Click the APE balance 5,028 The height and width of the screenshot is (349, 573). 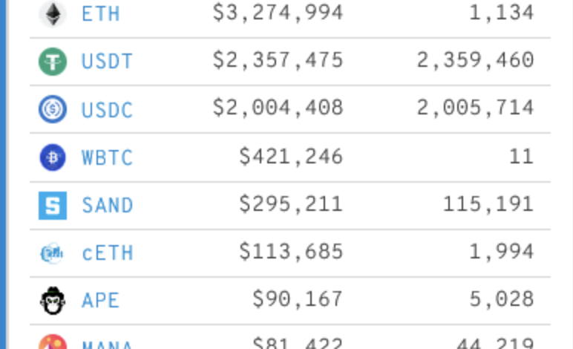502,300
